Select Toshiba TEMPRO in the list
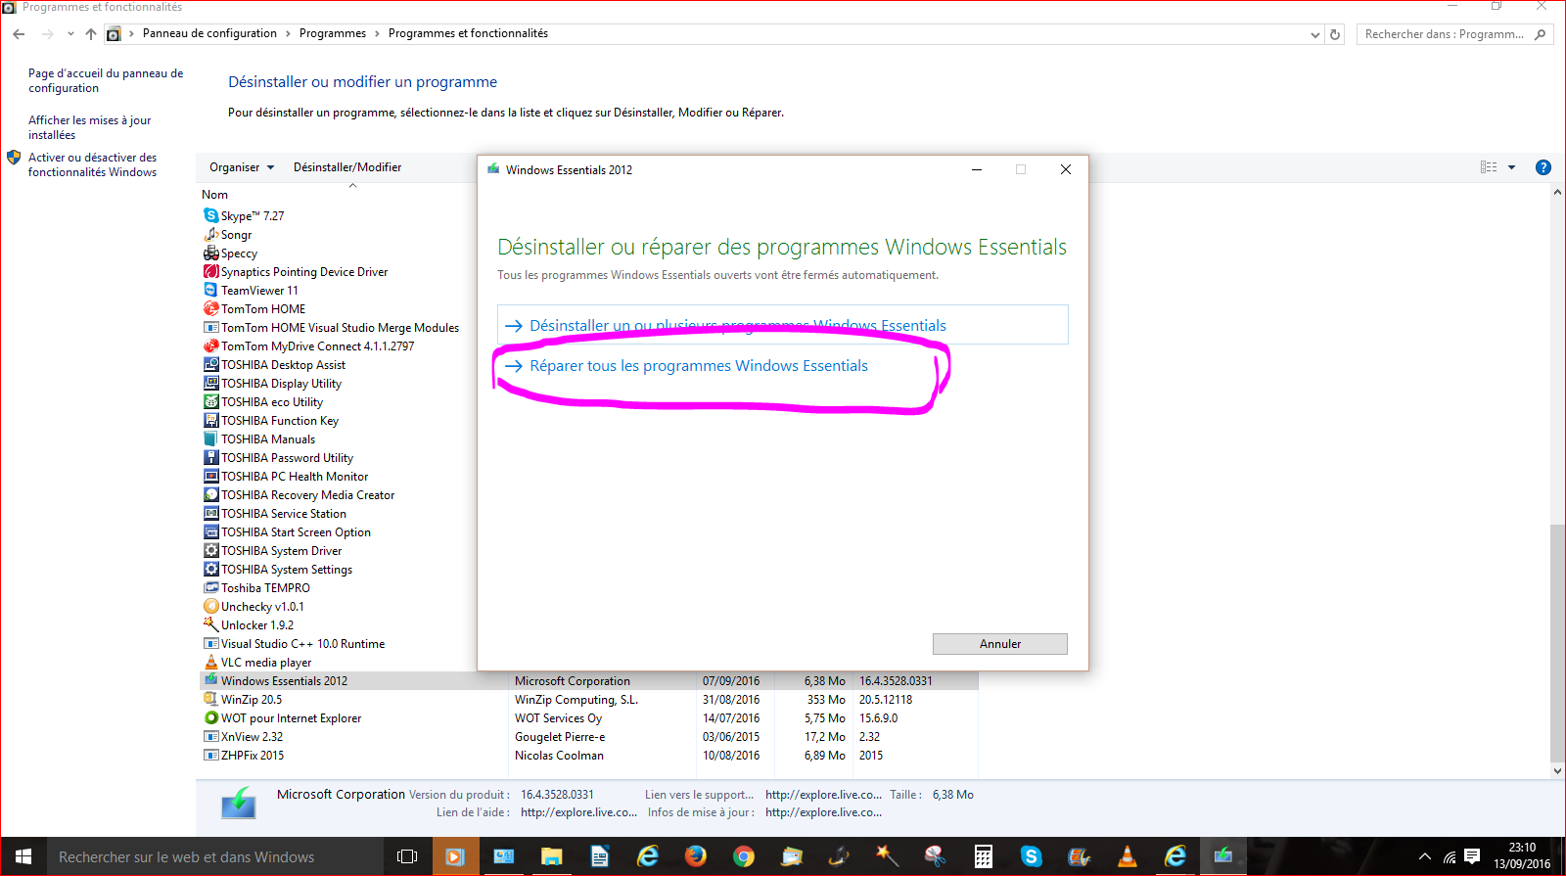 265,587
